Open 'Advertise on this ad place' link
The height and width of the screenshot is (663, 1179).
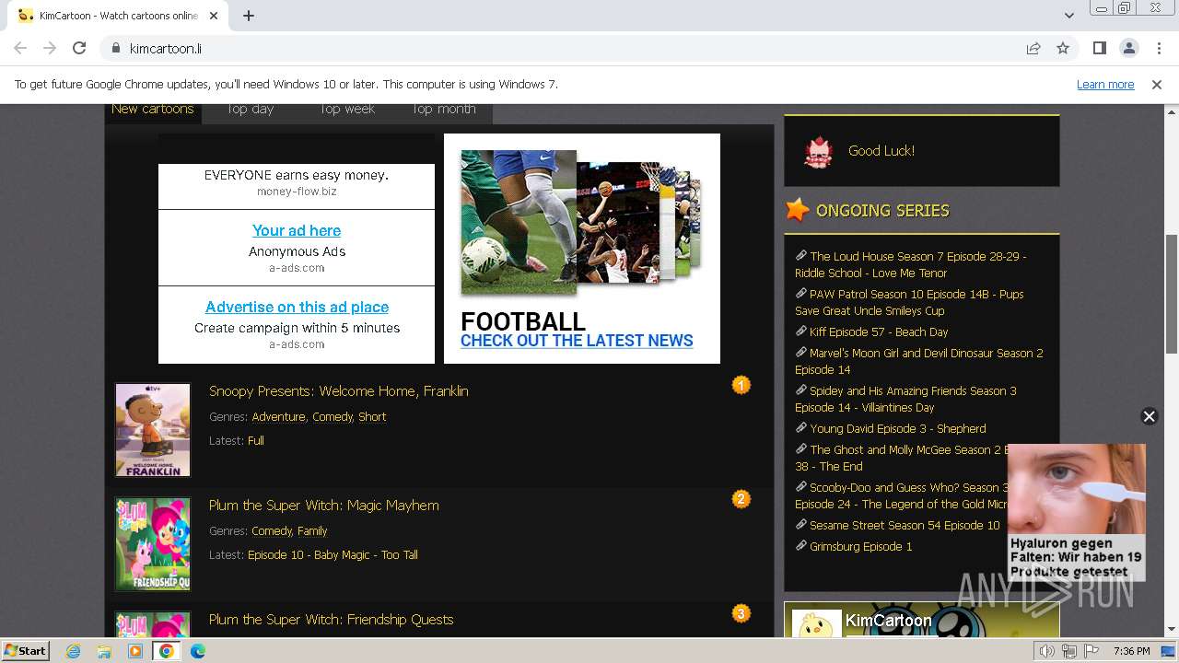[297, 307]
